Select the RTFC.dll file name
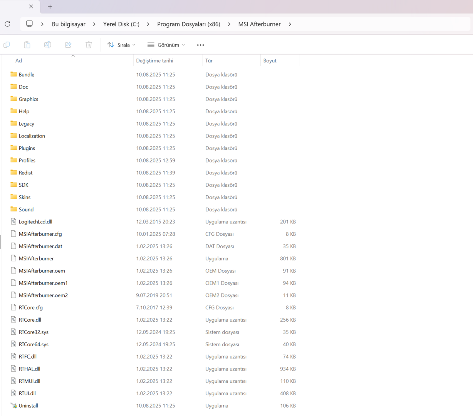 [x=28, y=356]
